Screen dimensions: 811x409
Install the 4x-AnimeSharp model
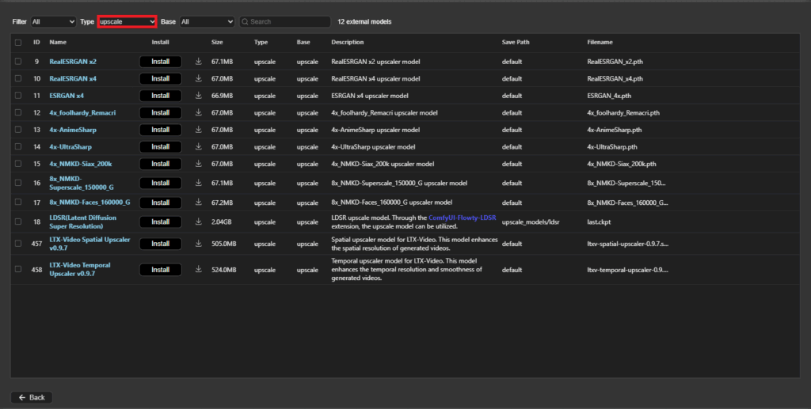coord(160,130)
